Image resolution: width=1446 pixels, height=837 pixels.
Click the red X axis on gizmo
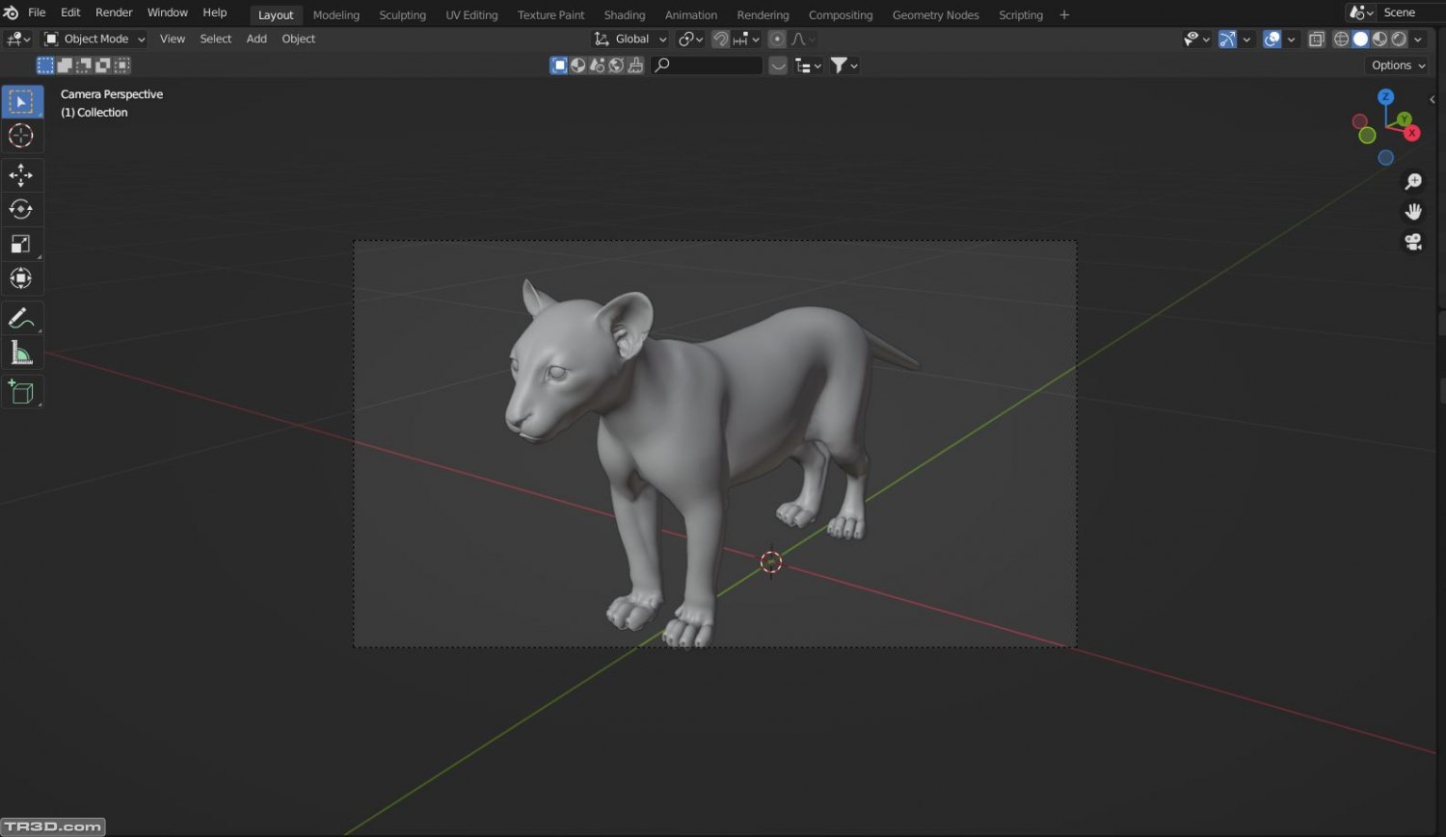(x=1412, y=134)
